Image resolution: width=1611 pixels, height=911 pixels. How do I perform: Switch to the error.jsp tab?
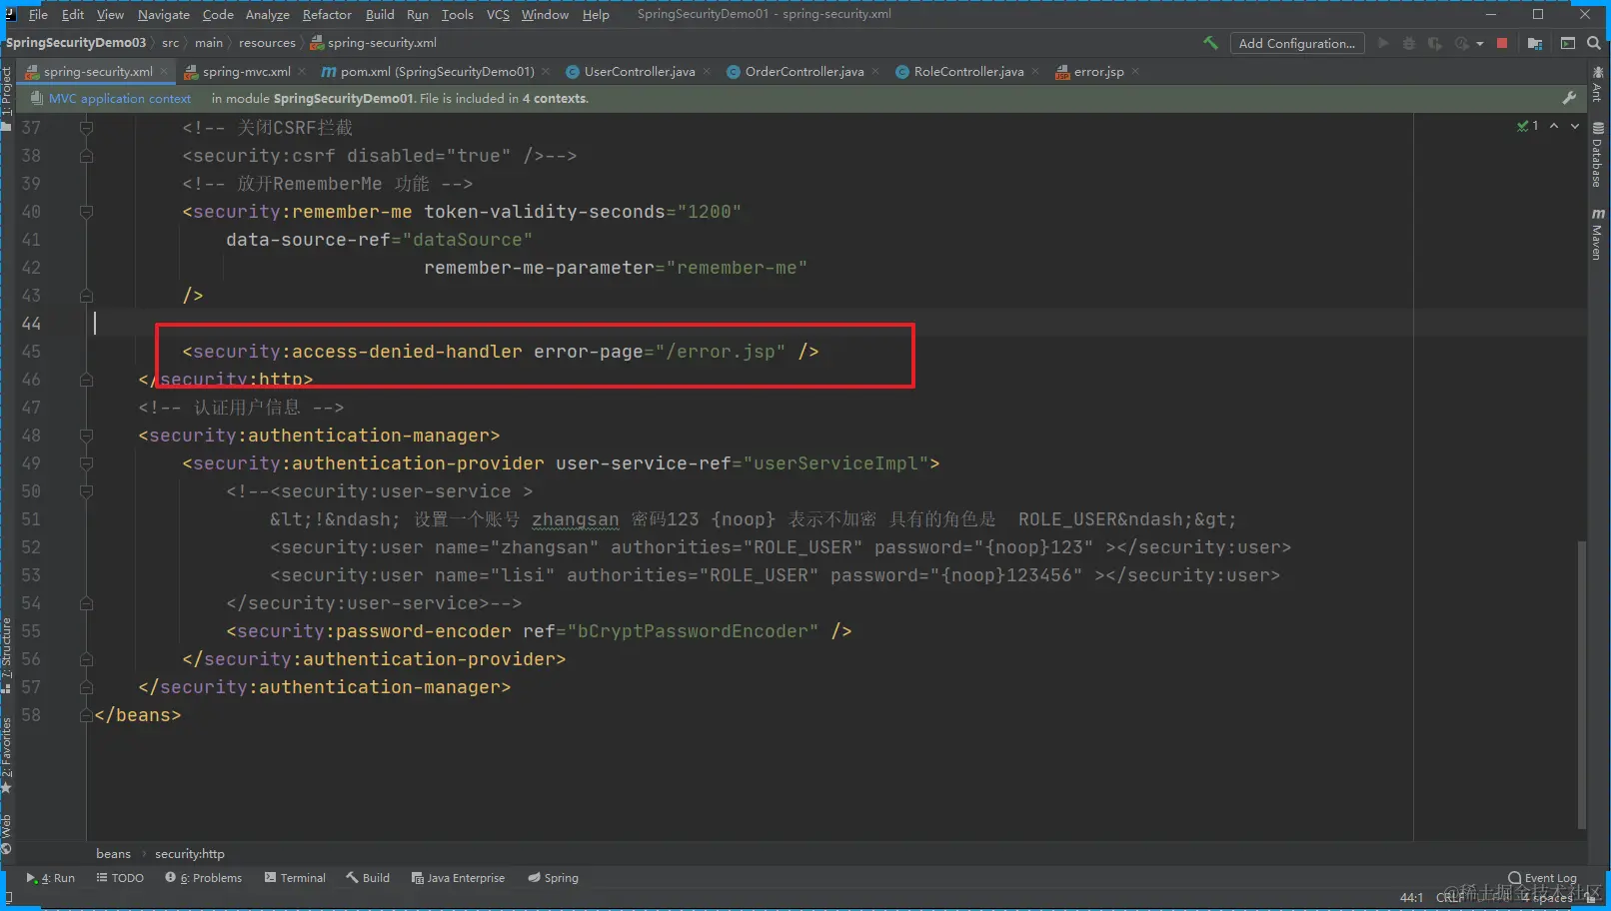[1098, 71]
